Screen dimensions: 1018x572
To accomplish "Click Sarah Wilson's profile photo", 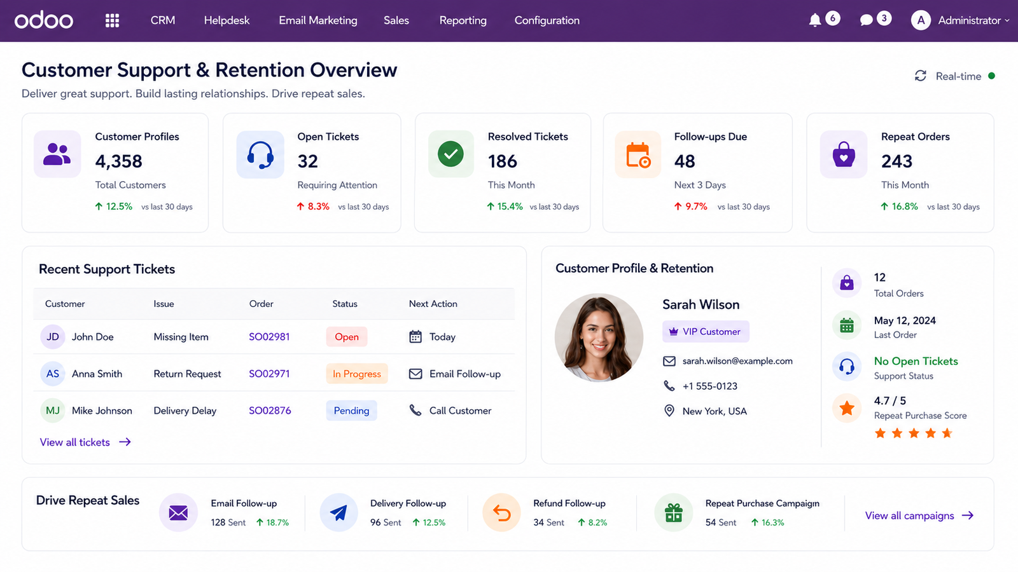I will pos(599,337).
